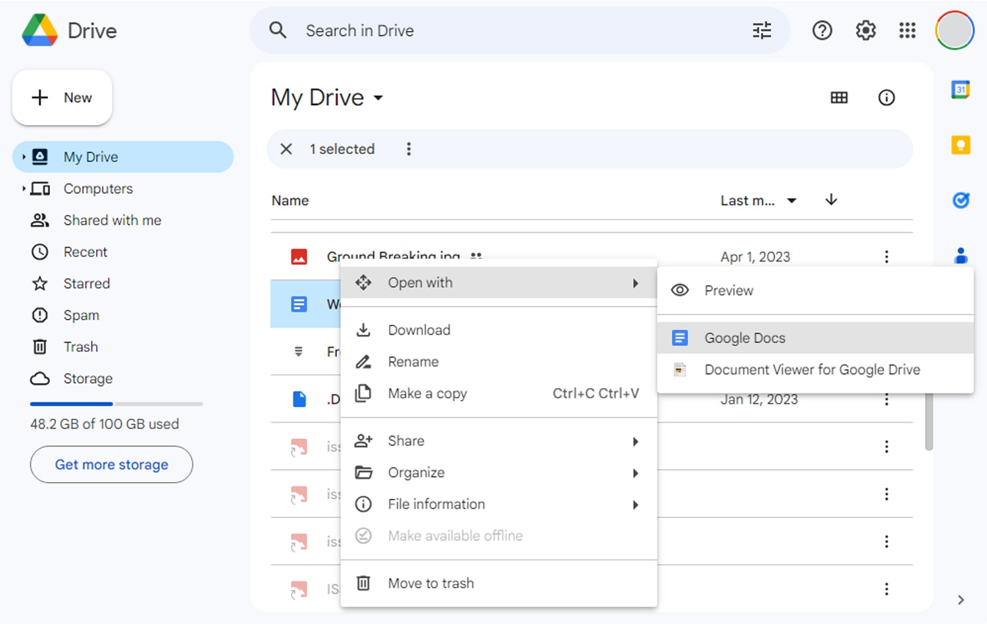Open advanced search filters
The height and width of the screenshot is (624, 987).
761,30
